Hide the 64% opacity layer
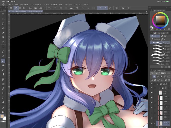The width and height of the screenshot is (171, 128). (151, 108)
